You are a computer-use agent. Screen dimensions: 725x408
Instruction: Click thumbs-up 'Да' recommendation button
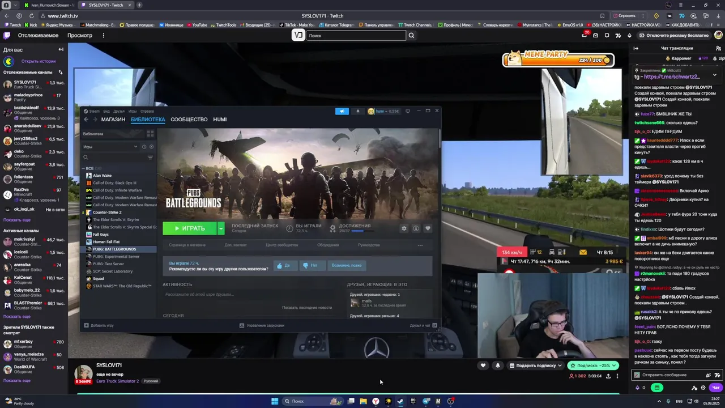click(x=285, y=265)
